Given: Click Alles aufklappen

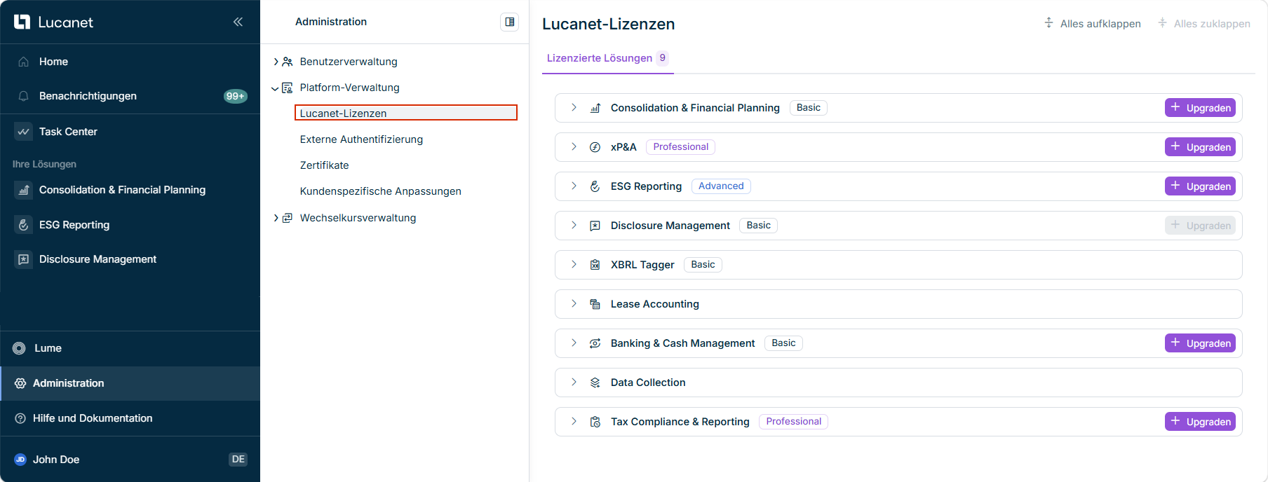Looking at the screenshot, I should click(1092, 23).
